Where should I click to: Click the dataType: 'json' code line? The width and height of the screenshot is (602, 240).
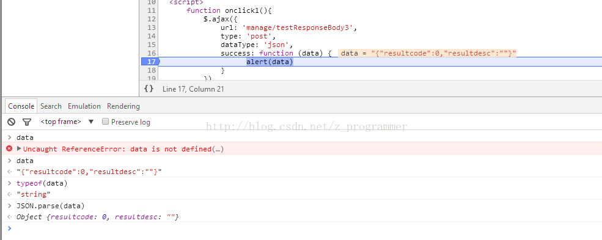(257, 45)
